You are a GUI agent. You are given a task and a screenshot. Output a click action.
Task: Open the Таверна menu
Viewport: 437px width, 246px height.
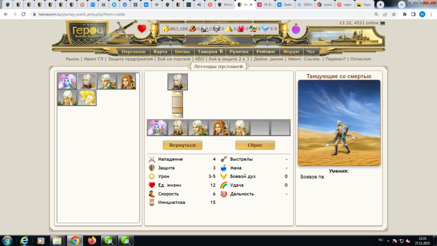click(210, 52)
